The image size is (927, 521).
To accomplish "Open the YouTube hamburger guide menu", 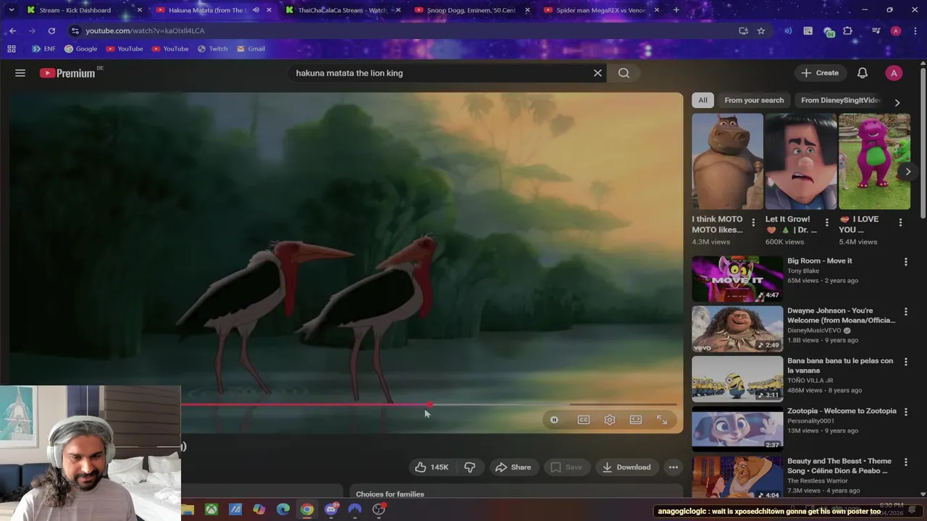I will [x=20, y=73].
